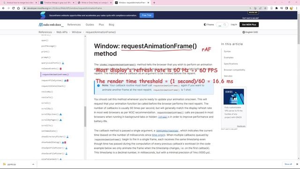The width and height of the screenshot is (300, 169).
Task: Close the downloads bar with the X
Action: (297, 164)
